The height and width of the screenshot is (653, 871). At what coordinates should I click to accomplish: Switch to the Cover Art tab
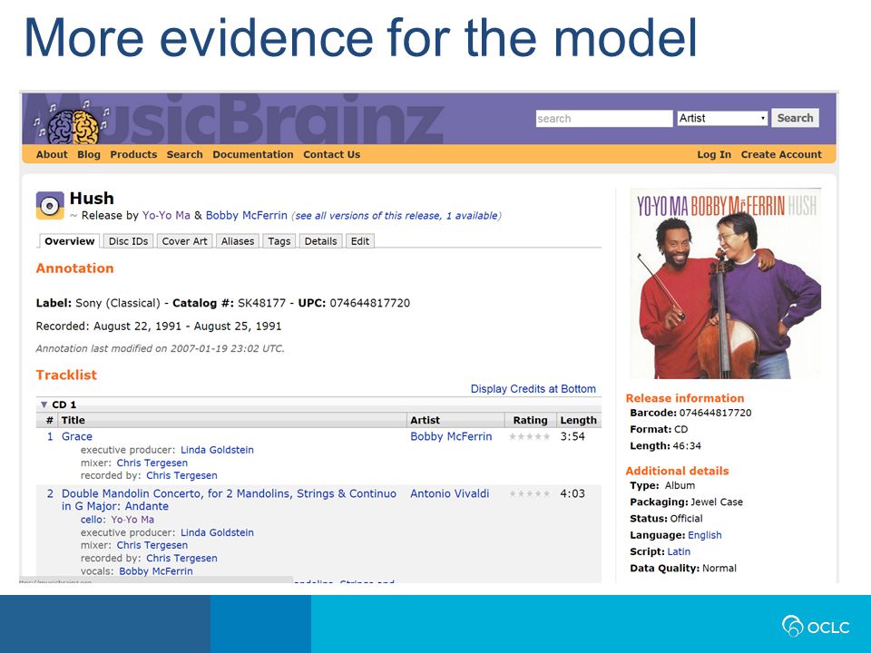pyautogui.click(x=184, y=241)
